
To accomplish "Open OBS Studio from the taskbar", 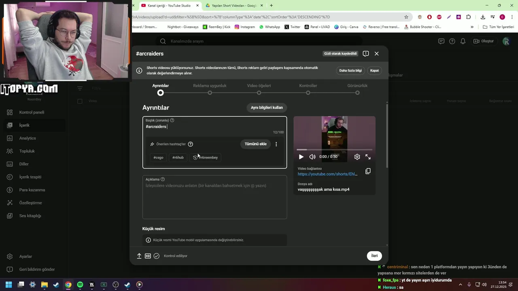I will (x=116, y=285).
